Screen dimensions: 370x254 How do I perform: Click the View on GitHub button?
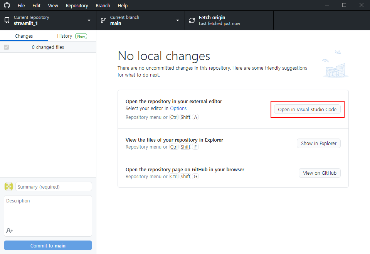pos(320,173)
